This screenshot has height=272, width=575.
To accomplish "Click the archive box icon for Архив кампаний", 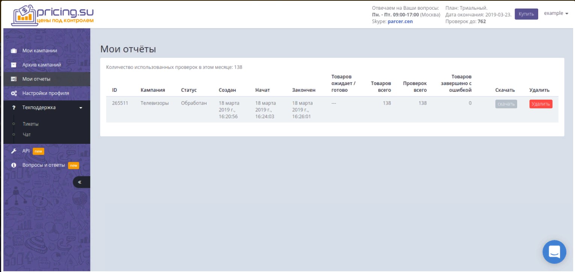I will [14, 65].
